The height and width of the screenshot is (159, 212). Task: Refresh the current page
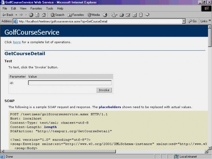[x=37, y=15]
